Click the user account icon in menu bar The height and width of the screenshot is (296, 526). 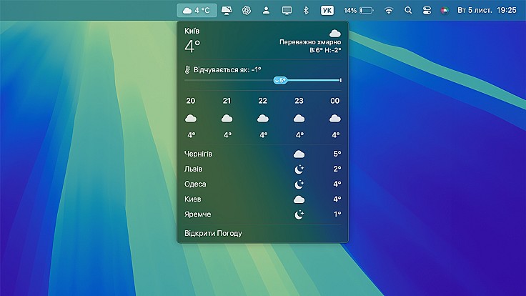point(266,11)
